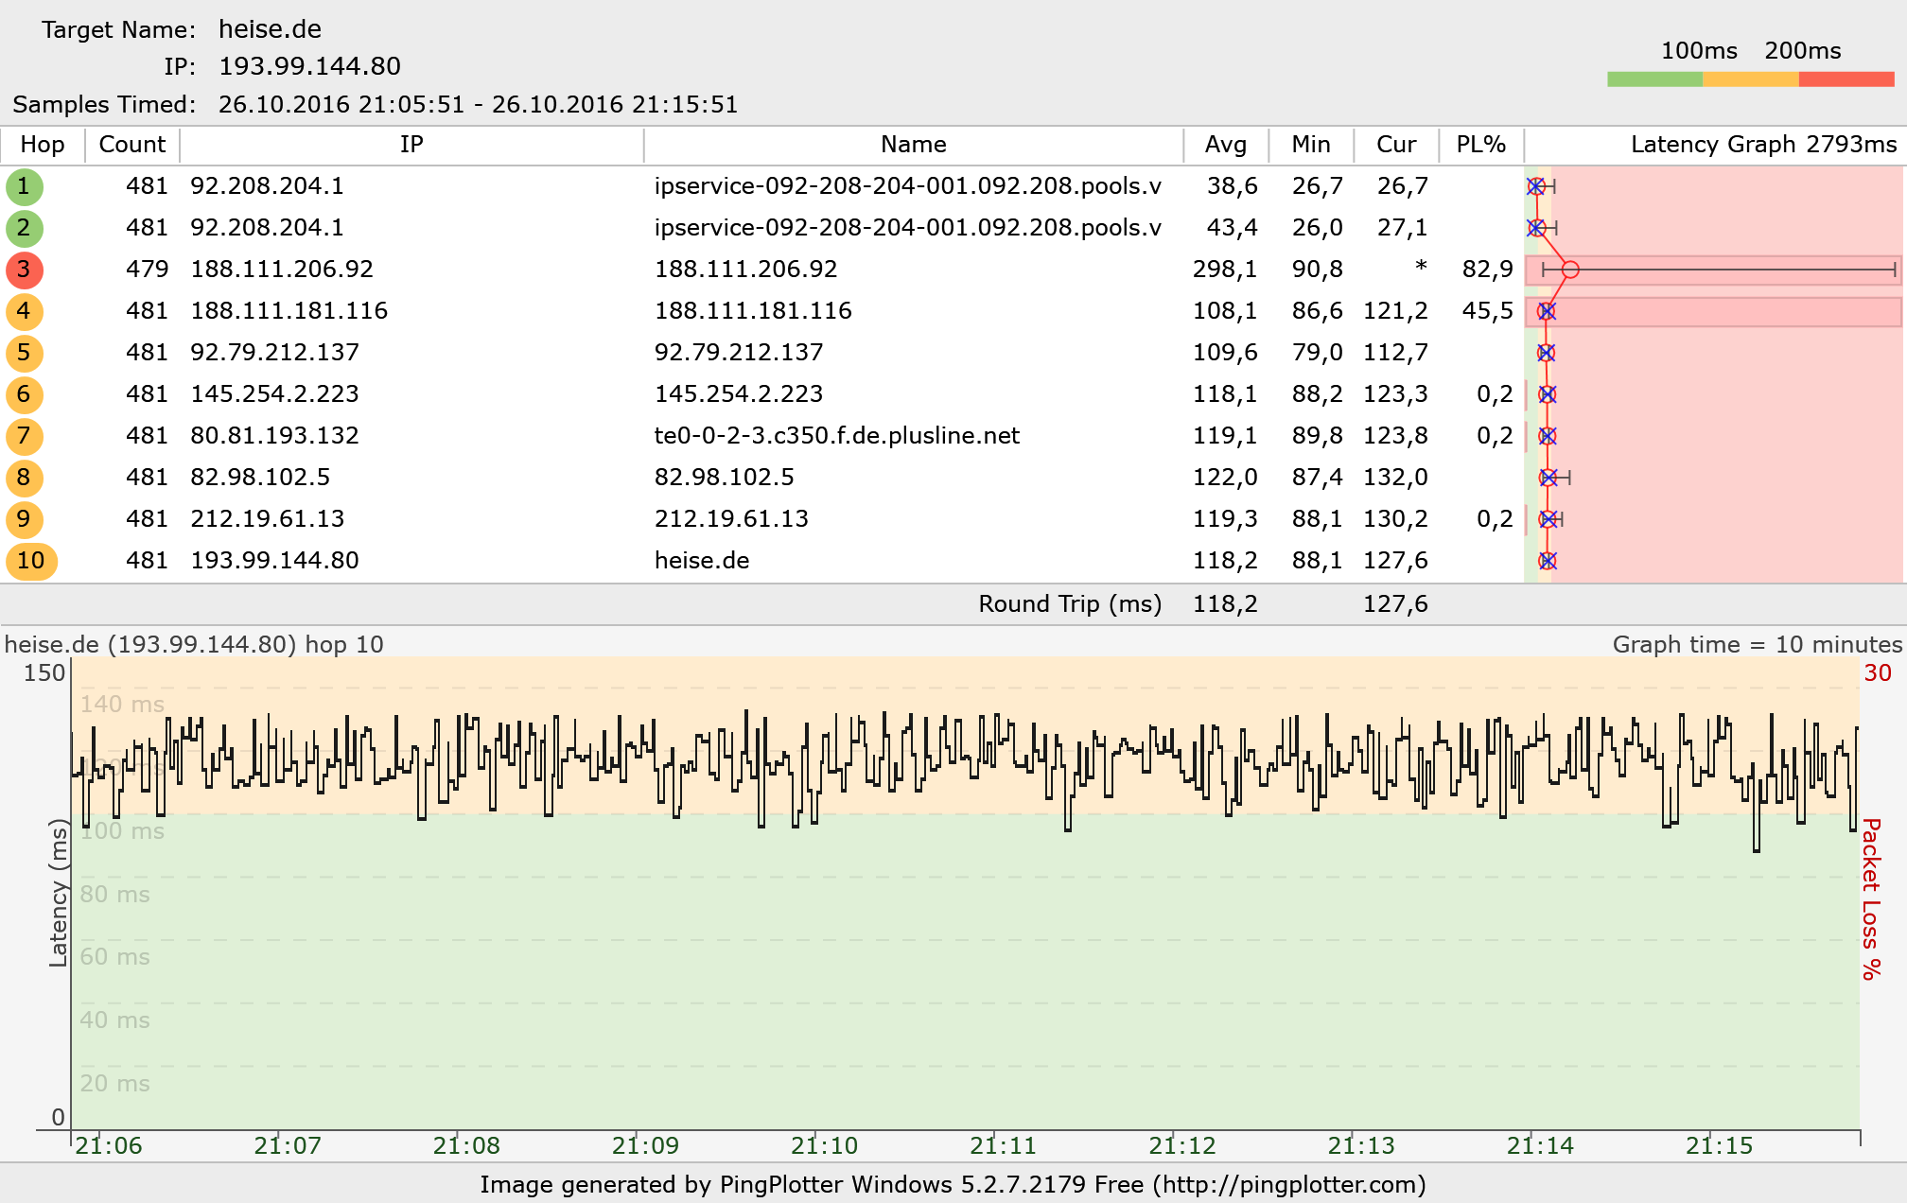Click the Avg column header

(x=1225, y=145)
